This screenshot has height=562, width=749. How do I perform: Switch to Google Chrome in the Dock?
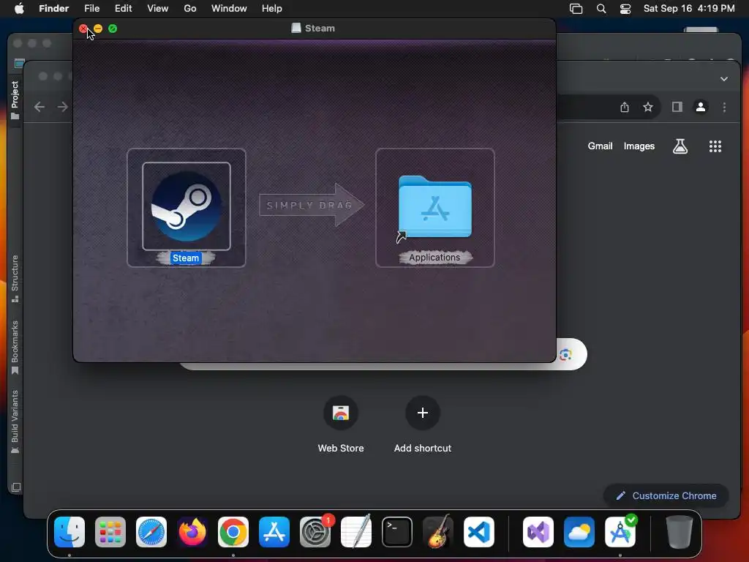(233, 532)
